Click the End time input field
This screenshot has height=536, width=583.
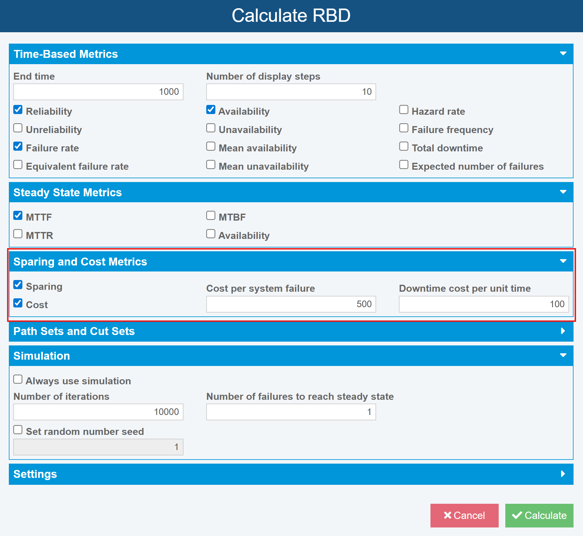point(98,92)
